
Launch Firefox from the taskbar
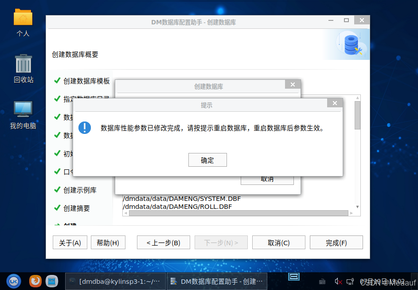pos(35,281)
